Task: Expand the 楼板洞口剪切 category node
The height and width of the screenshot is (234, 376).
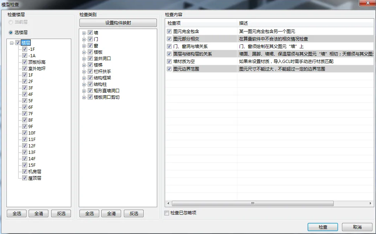Action: pyautogui.click(x=84, y=97)
